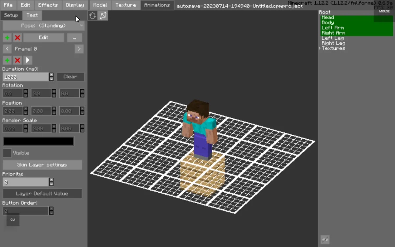The width and height of the screenshot is (395, 247).
Task: Adjust the Button Order stepper
Action: tap(51, 211)
